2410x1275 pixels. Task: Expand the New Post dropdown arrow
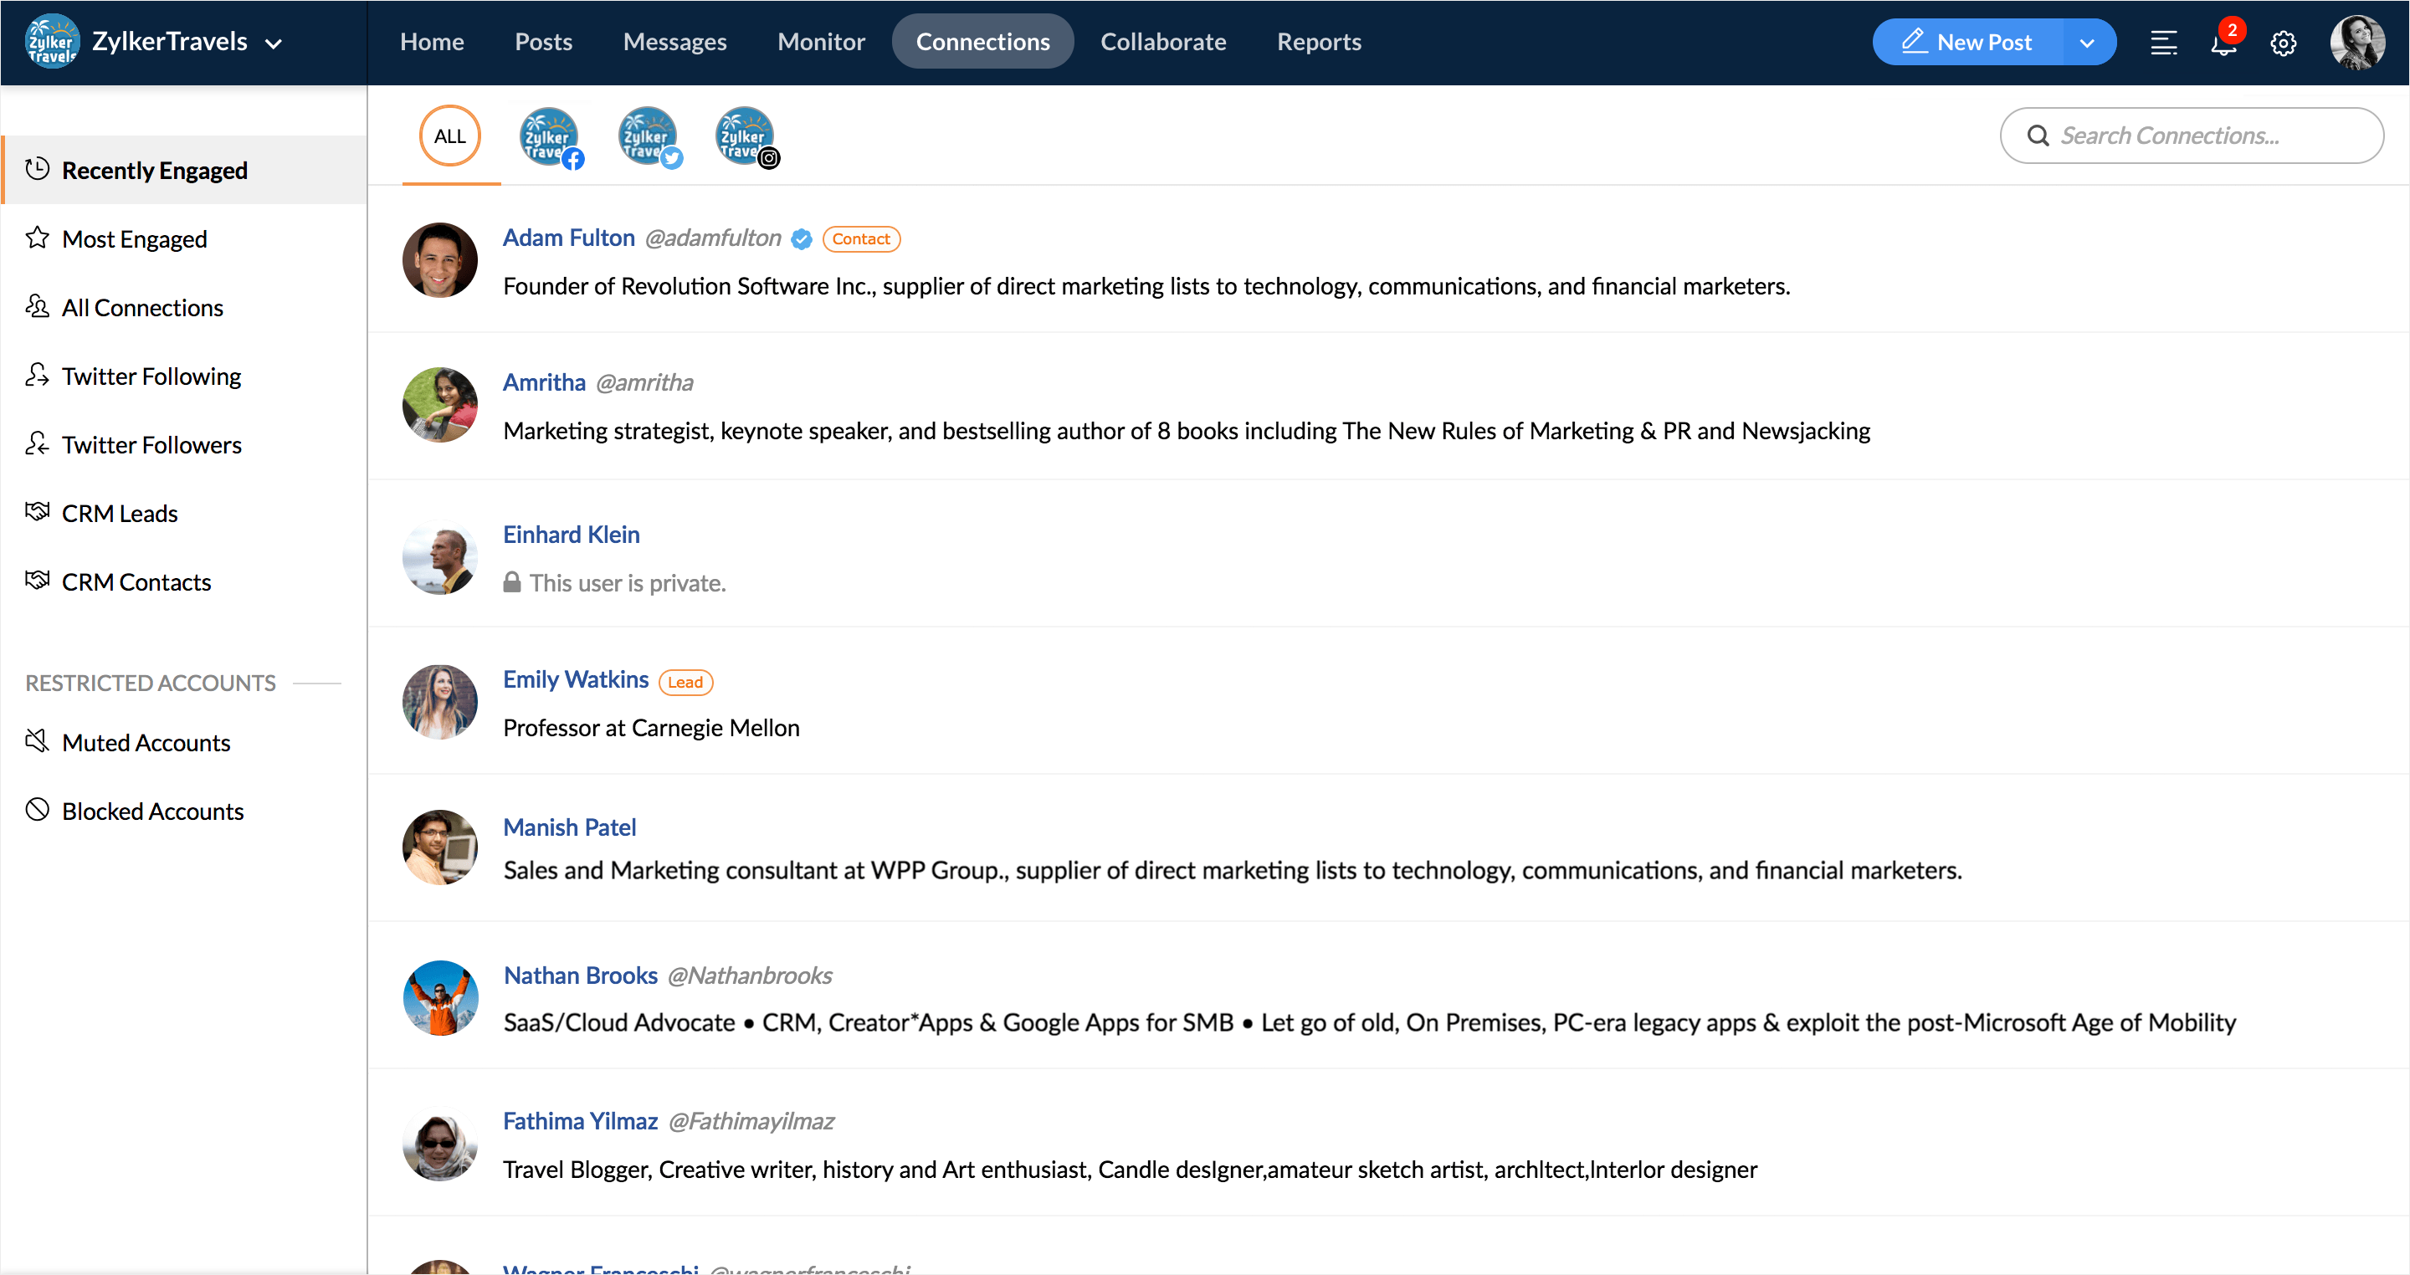point(2086,43)
